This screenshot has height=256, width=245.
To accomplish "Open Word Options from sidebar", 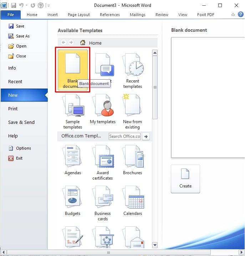I will pyautogui.click(x=20, y=148).
